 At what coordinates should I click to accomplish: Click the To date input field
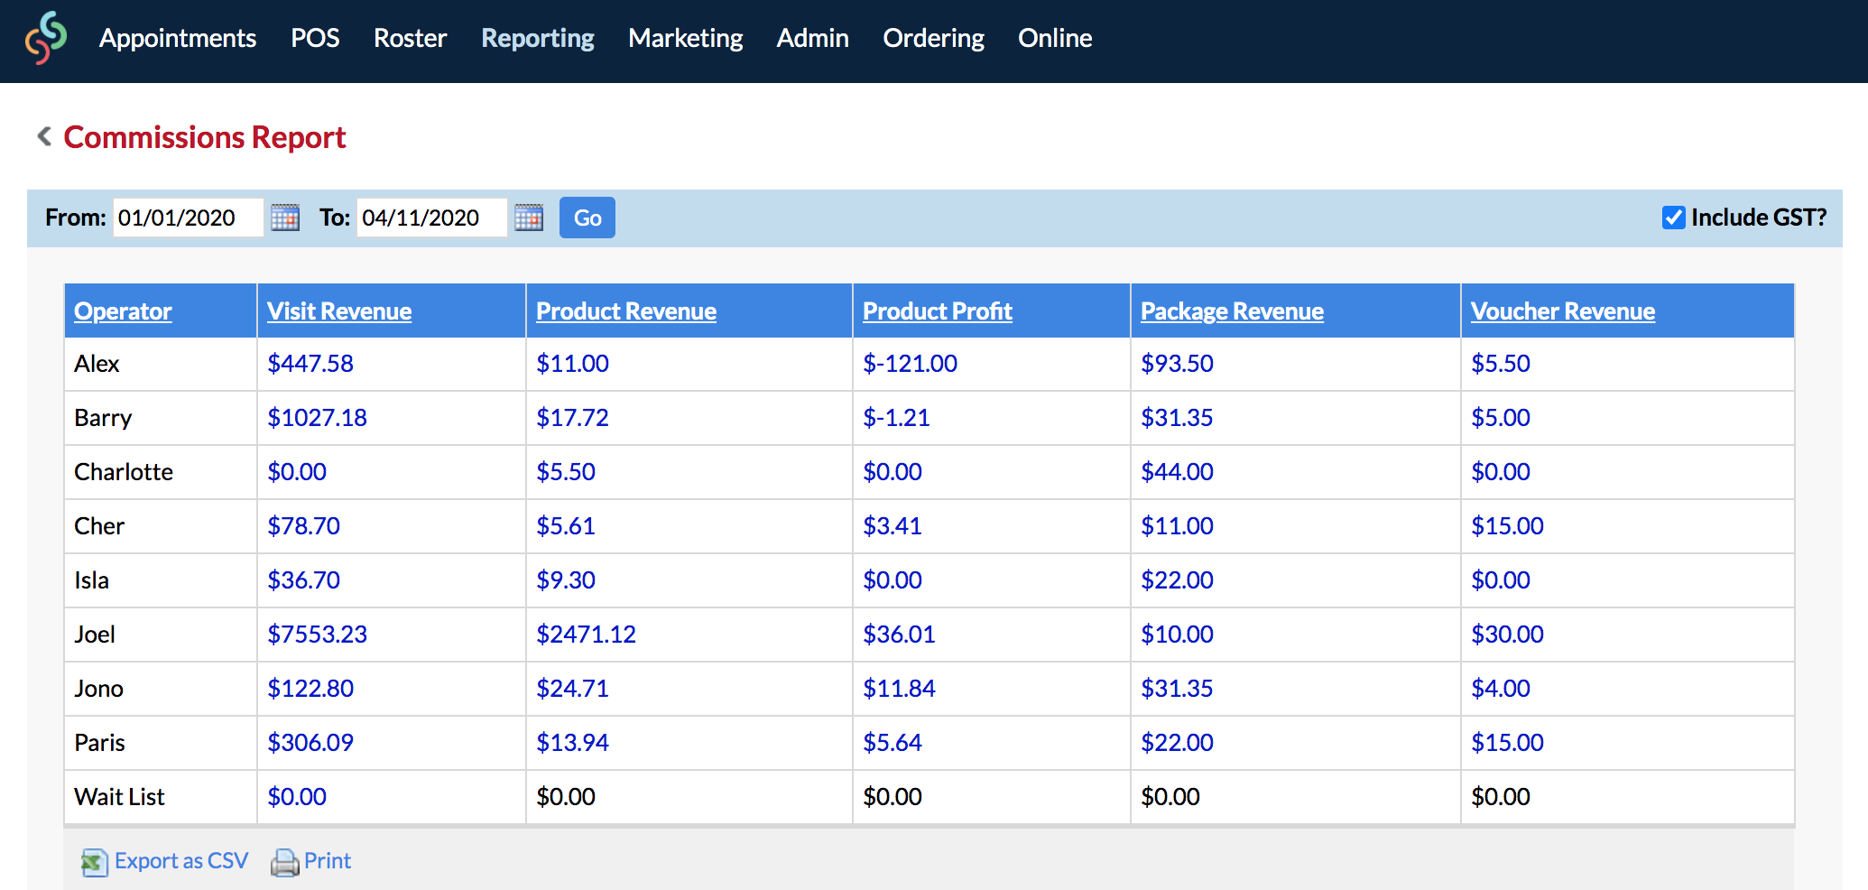[431, 218]
